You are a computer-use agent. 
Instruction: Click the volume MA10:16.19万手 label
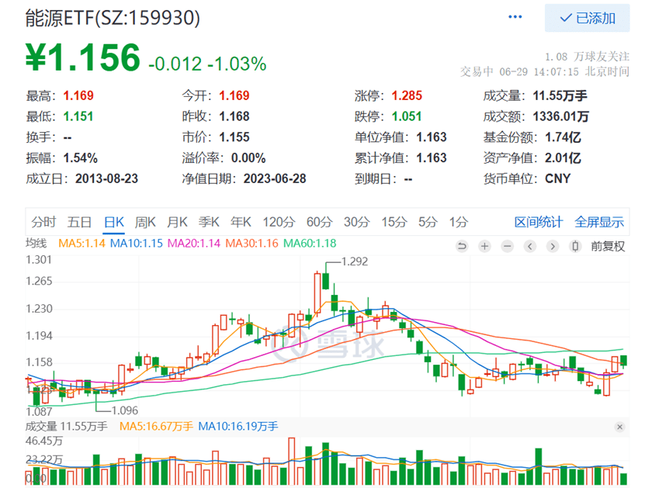[x=238, y=427]
